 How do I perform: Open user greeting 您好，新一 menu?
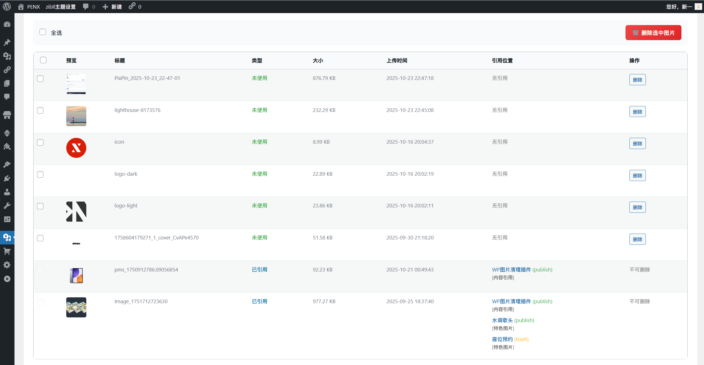tap(679, 7)
